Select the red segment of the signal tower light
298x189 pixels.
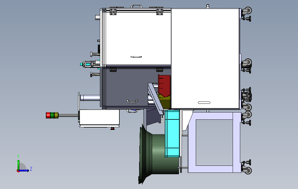click(x=48, y=115)
